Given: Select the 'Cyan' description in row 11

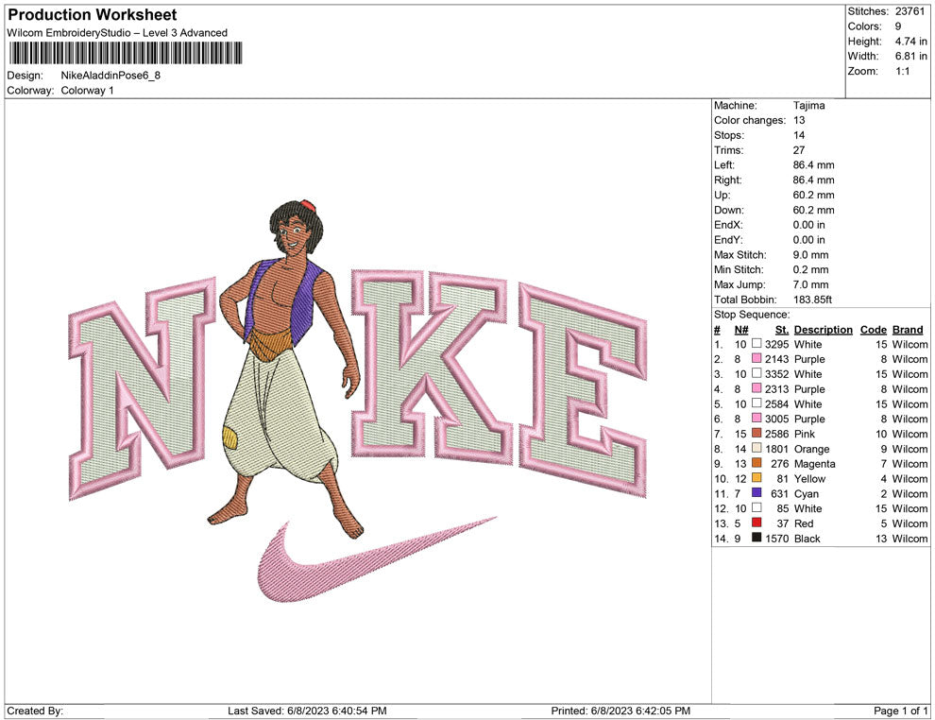Looking at the screenshot, I should 806,493.
